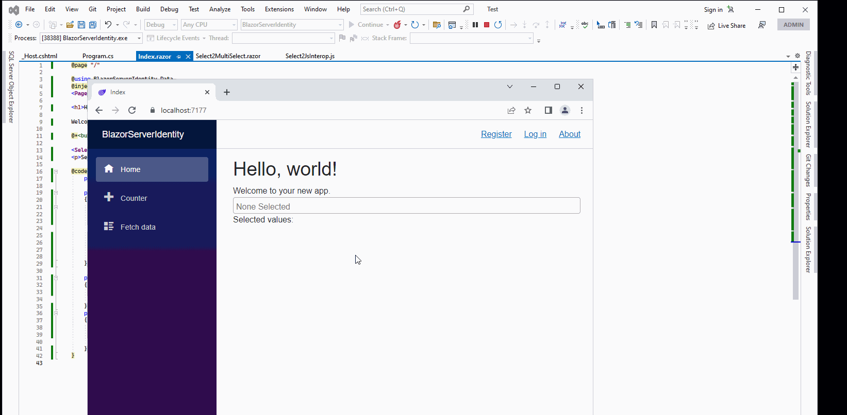Click the browser share page icon
The image size is (847, 415).
point(511,110)
